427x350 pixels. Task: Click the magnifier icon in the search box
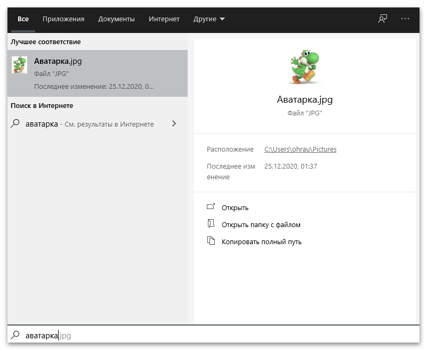tap(15, 335)
